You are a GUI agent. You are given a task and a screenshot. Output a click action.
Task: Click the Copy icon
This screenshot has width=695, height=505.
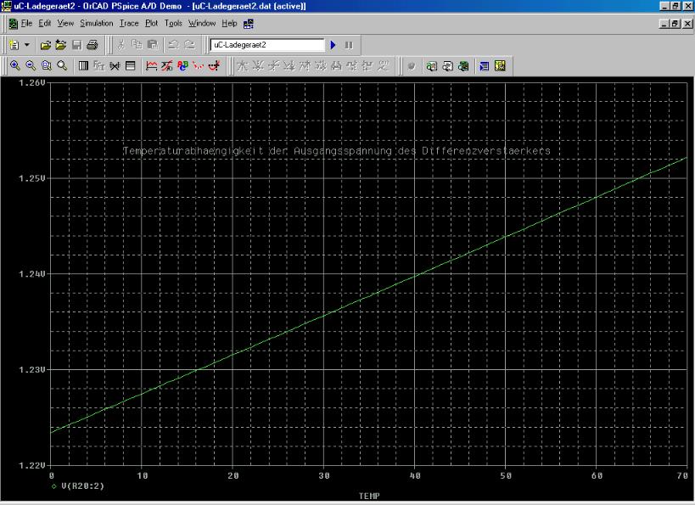(137, 45)
